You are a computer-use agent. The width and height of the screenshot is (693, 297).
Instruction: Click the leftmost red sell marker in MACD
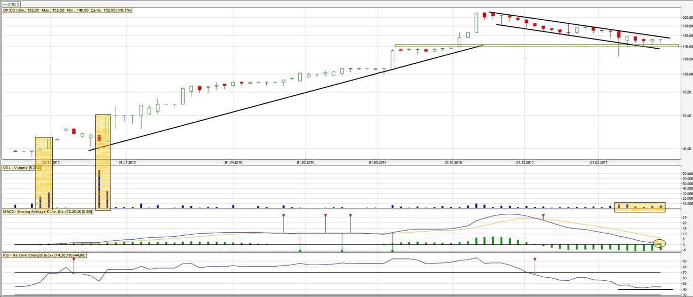(x=284, y=216)
